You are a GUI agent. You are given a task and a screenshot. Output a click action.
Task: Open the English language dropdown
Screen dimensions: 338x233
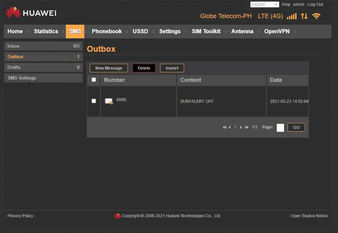(265, 4)
